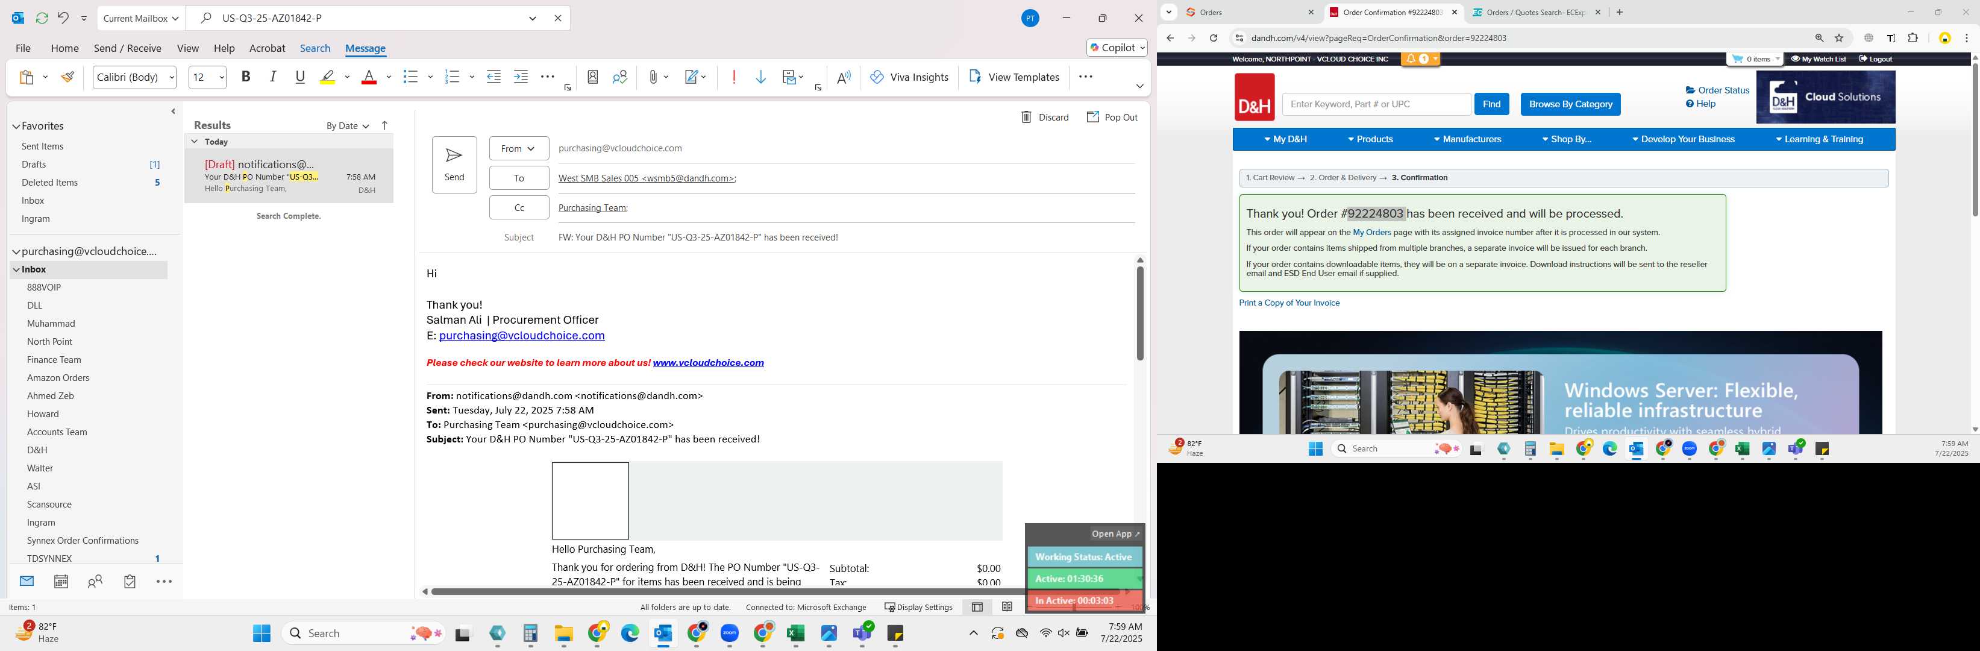Toggle Bold formatting in Outlook ribbon
The image size is (1980, 651).
(x=246, y=77)
